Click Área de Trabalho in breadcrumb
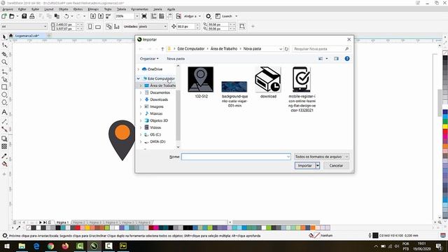The height and width of the screenshot is (252, 448). tap(224, 49)
